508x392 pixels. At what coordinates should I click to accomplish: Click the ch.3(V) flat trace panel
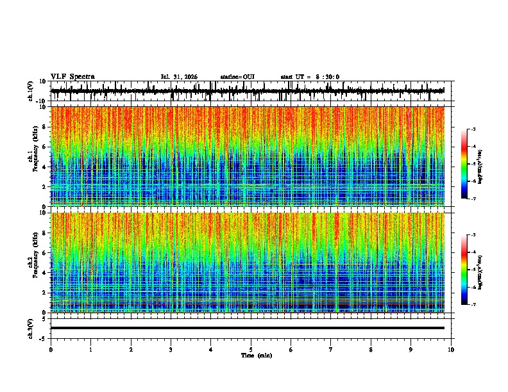pos(252,329)
